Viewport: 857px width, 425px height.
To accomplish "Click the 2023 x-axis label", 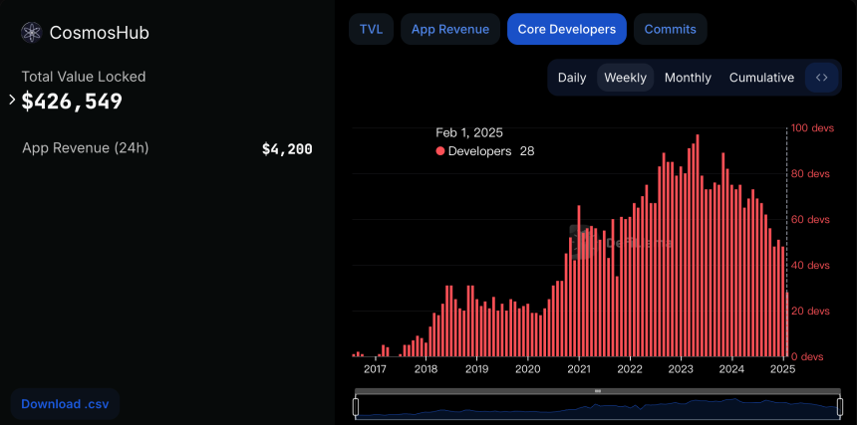I will click(681, 369).
